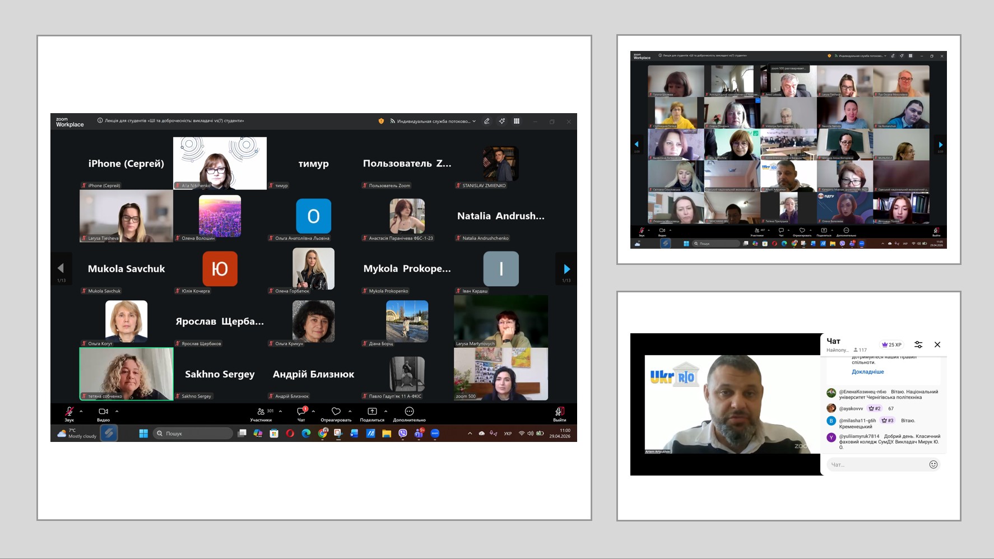Click Выйти to leave the meeting
This screenshot has width=994, height=559.
pyautogui.click(x=559, y=412)
